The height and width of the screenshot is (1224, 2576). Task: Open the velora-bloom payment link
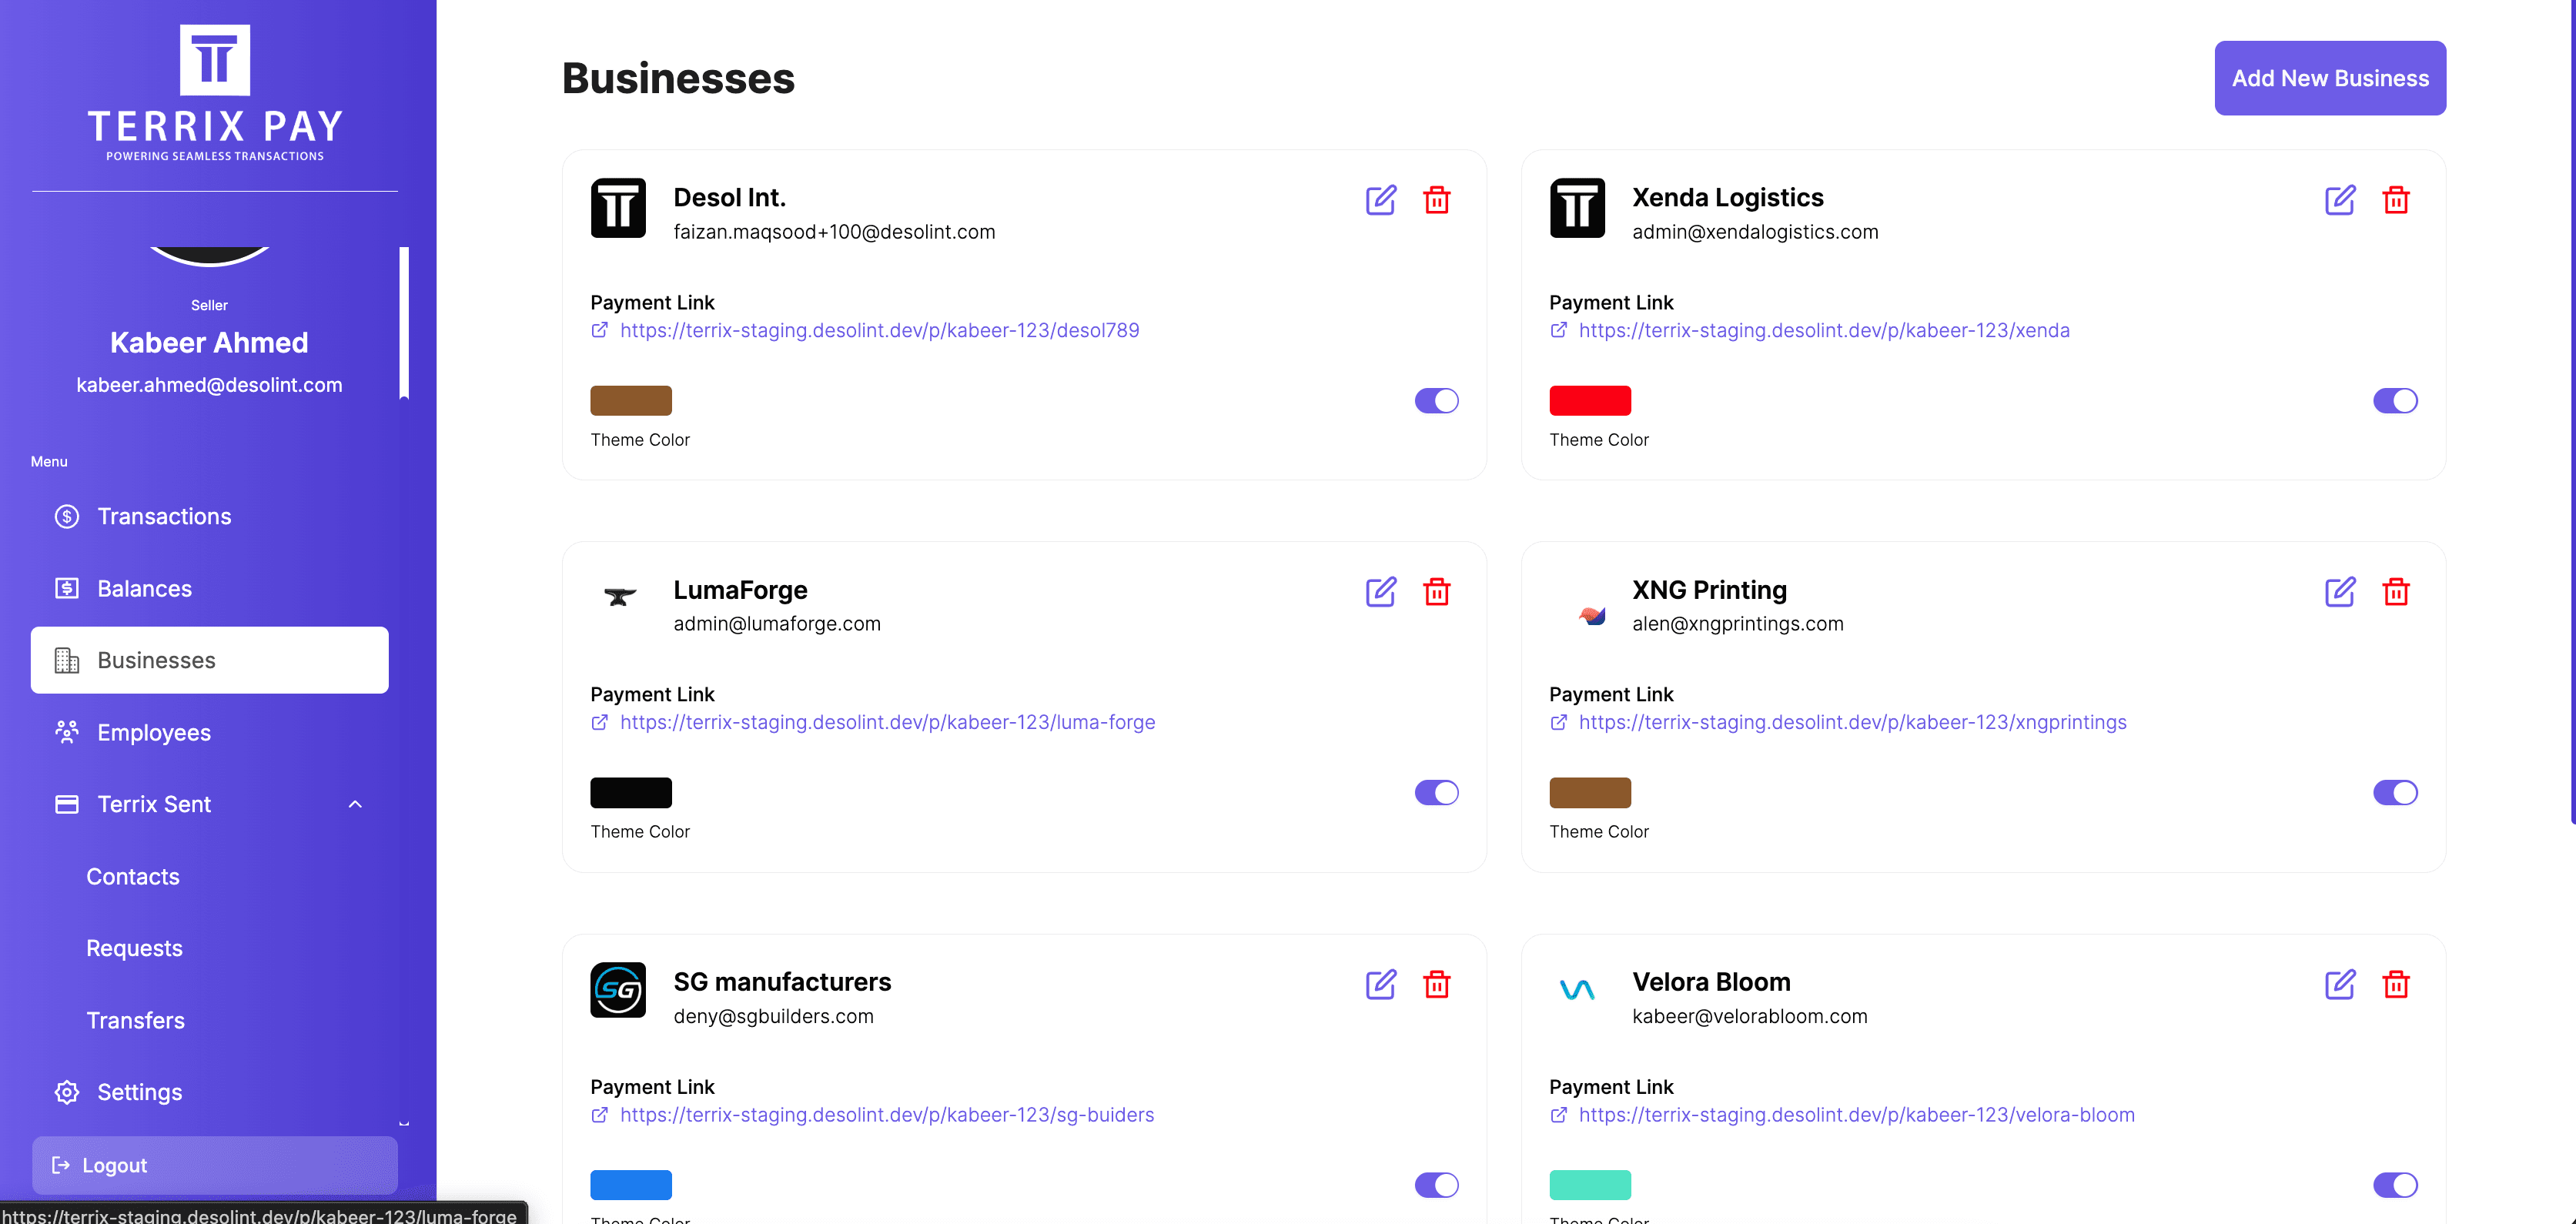pyautogui.click(x=1856, y=1115)
